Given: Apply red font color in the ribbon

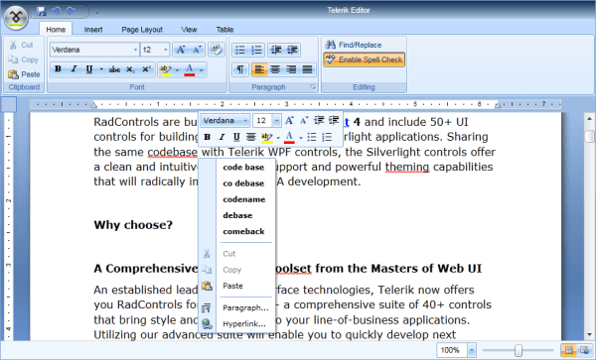Looking at the screenshot, I should pos(190,70).
